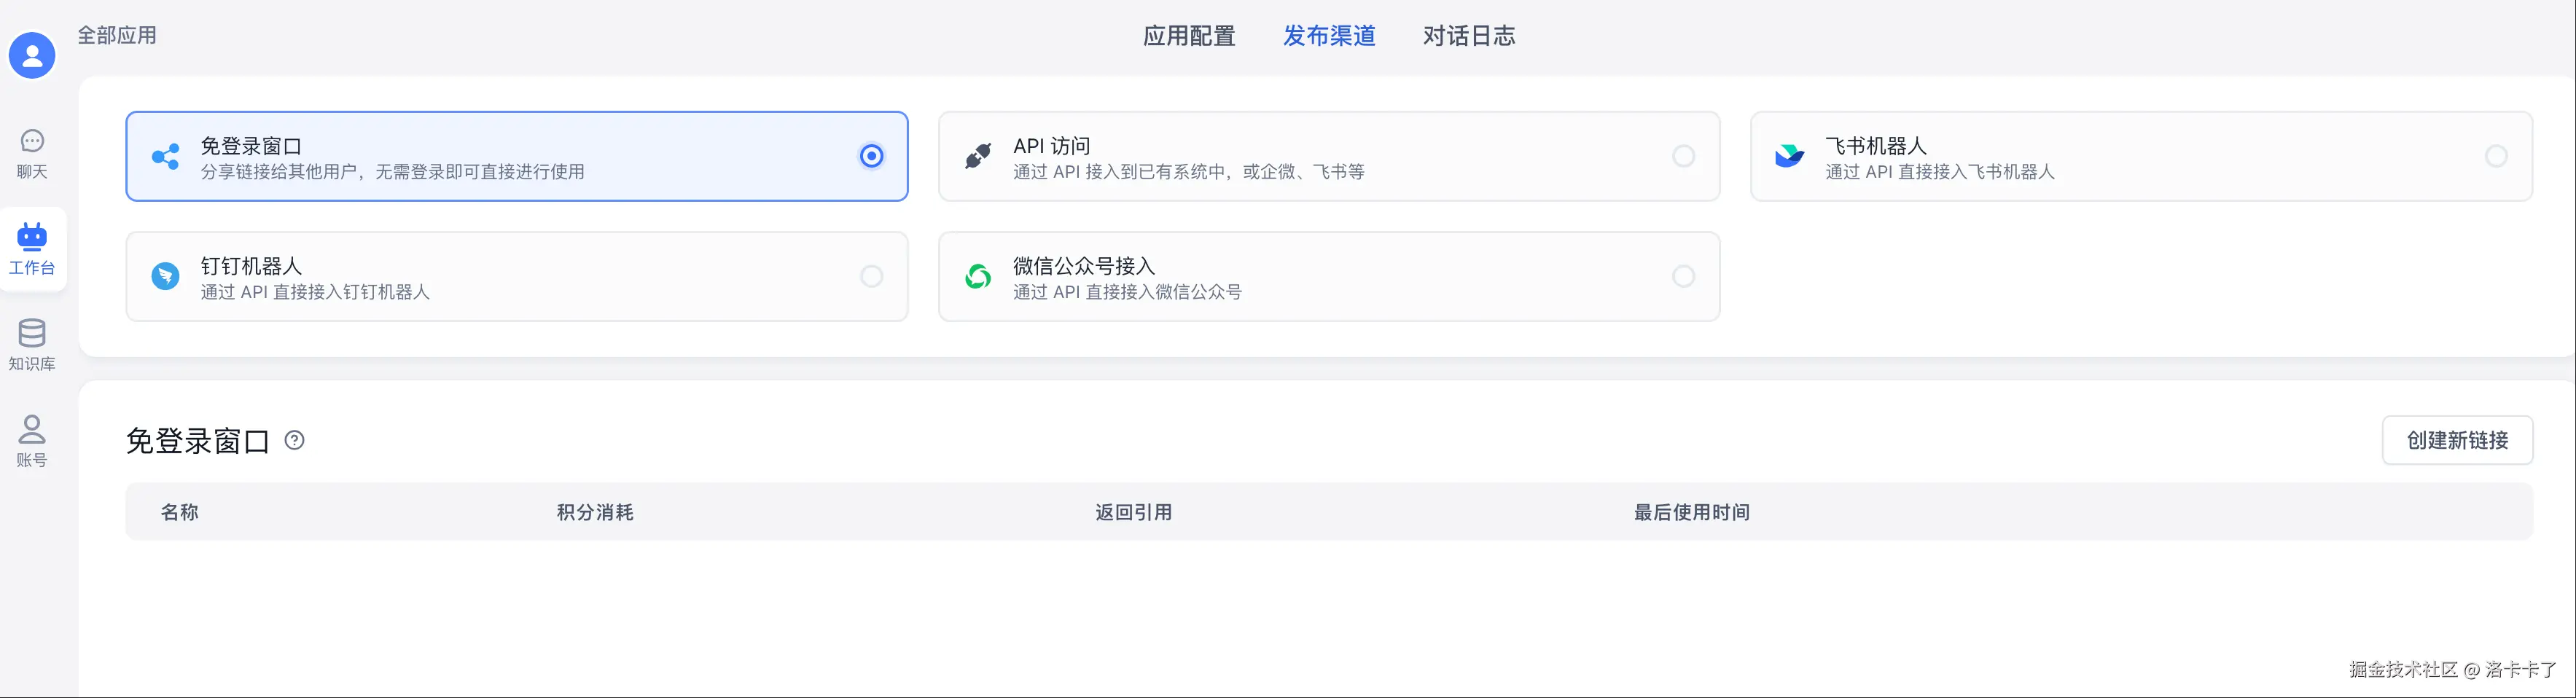Click the 最后使用时间 column header
This screenshot has height=698, width=2576.
coord(1691,512)
